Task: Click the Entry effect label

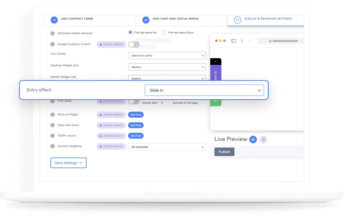Action: (x=39, y=90)
